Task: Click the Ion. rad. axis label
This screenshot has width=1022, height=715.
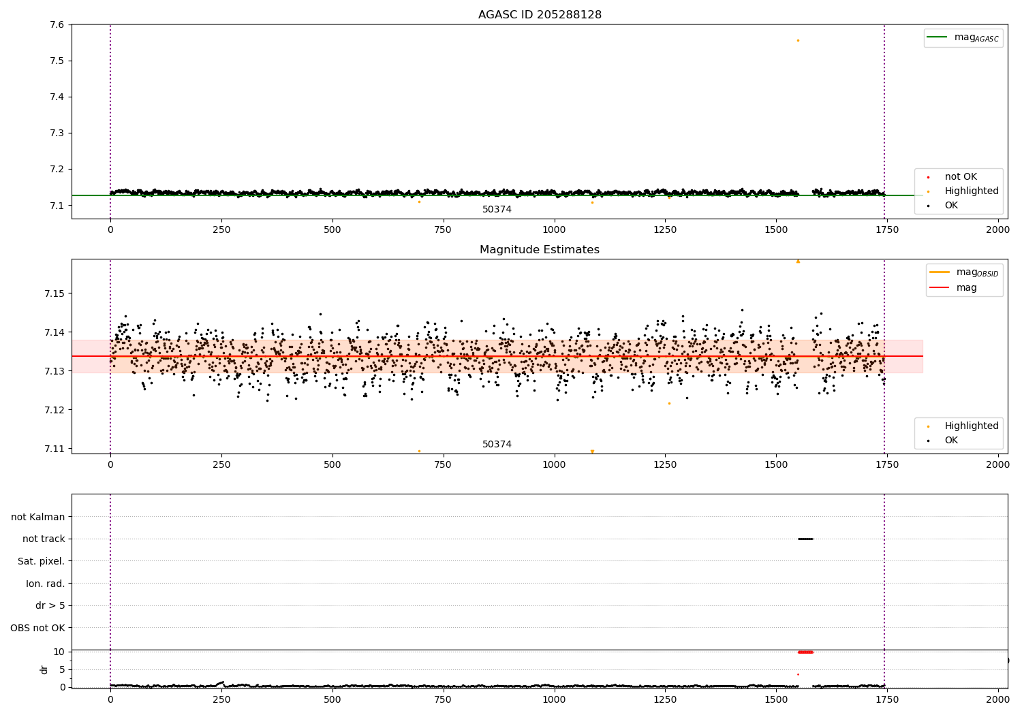Action: (x=46, y=584)
